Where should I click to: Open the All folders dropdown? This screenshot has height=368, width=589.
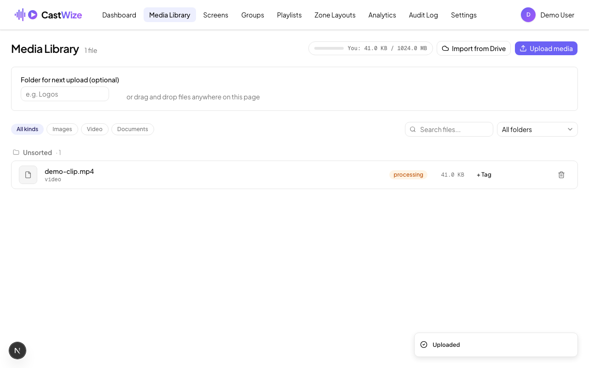point(537,129)
